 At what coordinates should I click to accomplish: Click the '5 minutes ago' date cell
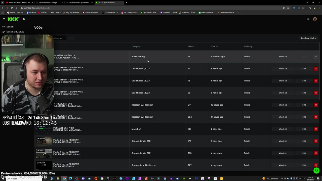pos(218,57)
